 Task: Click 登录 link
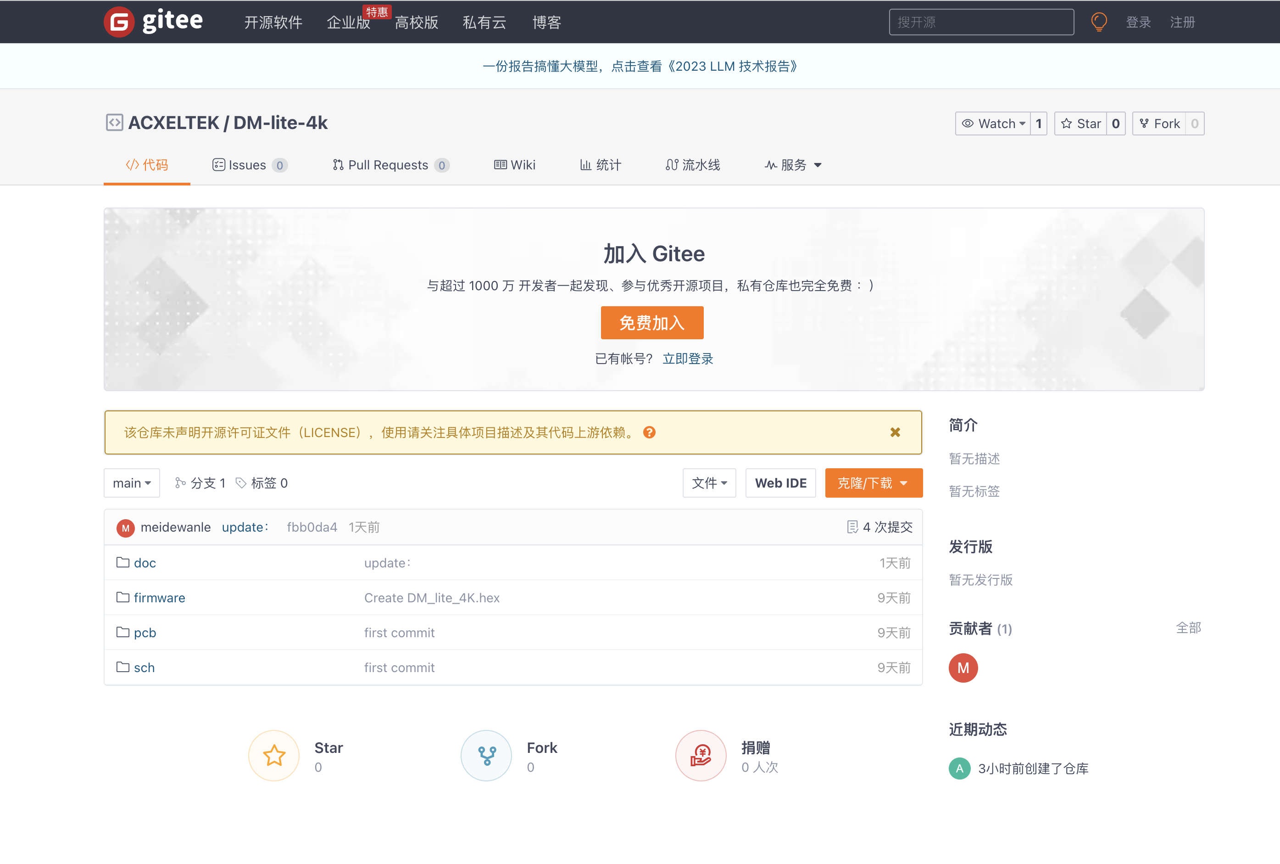[x=1139, y=22]
